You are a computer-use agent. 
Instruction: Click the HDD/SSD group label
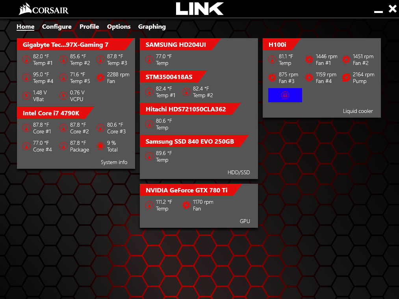(x=239, y=172)
